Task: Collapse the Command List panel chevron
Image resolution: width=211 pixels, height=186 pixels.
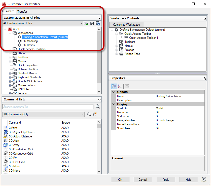Action: click(x=99, y=99)
